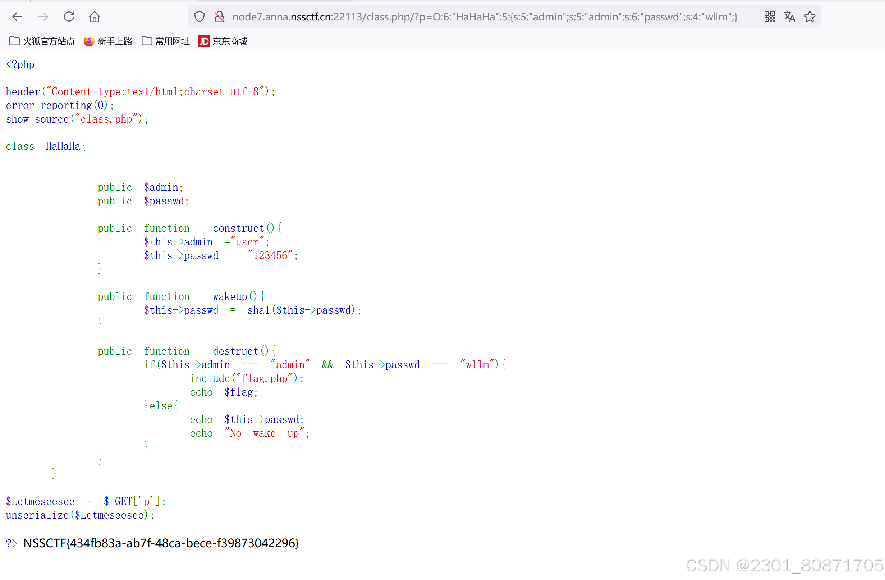Click the browser back arrow
The width and height of the screenshot is (885, 580).
[x=17, y=17]
